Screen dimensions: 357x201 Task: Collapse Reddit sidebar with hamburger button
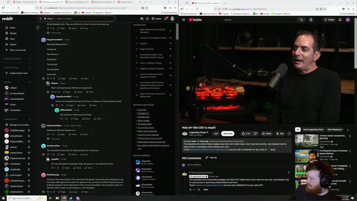[38, 27]
